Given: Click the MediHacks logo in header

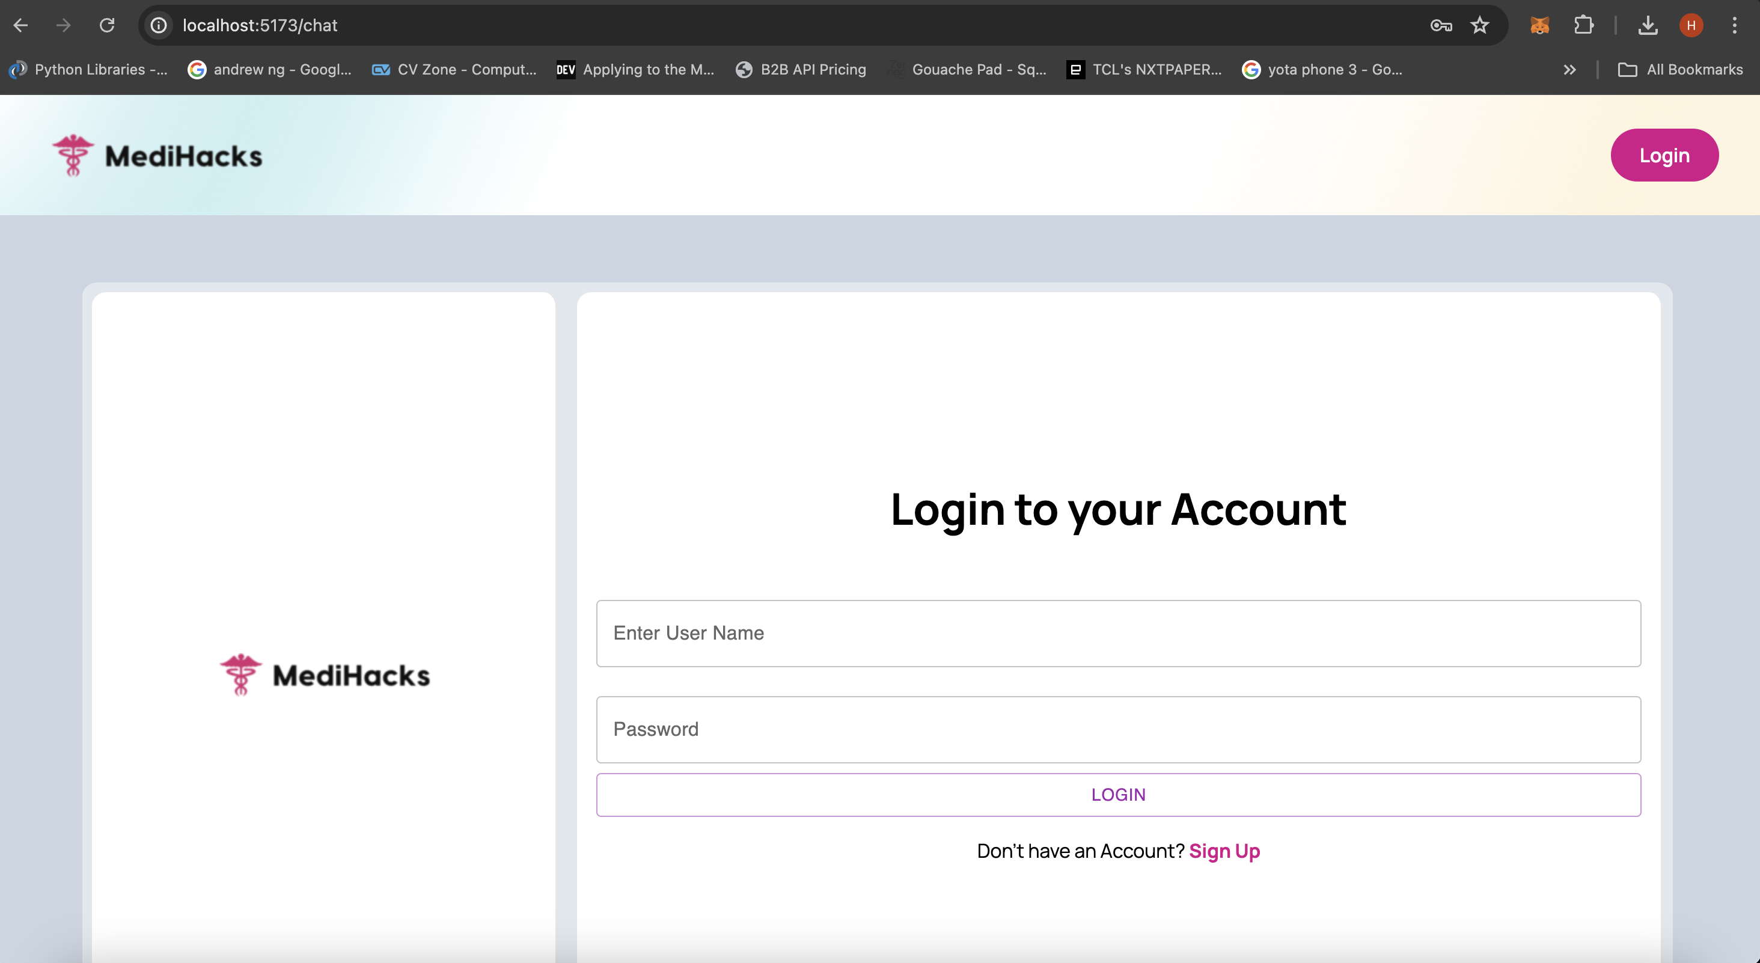Looking at the screenshot, I should [158, 156].
